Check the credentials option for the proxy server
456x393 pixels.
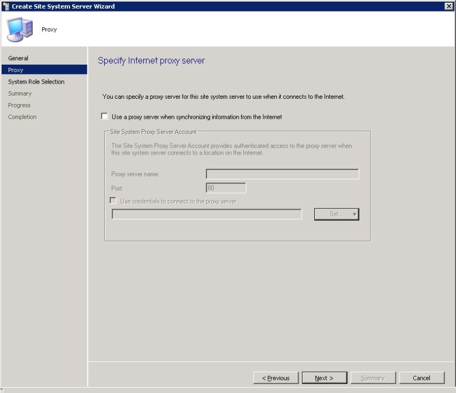[113, 201]
